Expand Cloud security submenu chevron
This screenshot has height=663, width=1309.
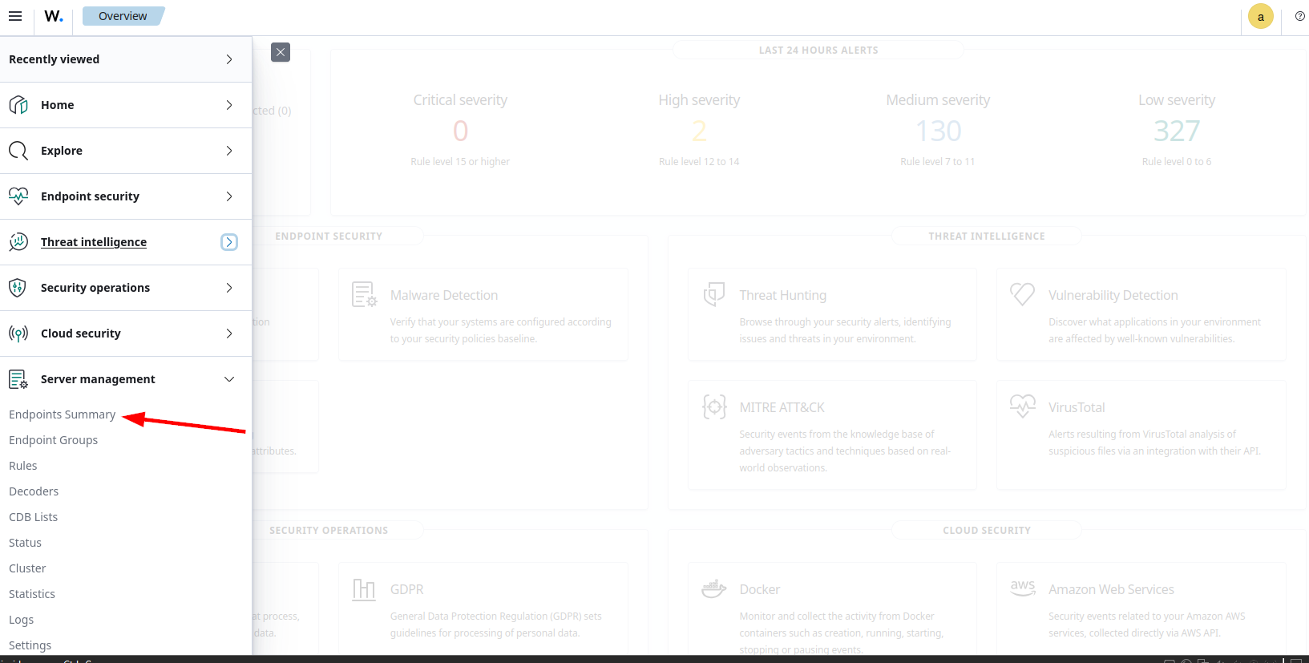click(229, 334)
